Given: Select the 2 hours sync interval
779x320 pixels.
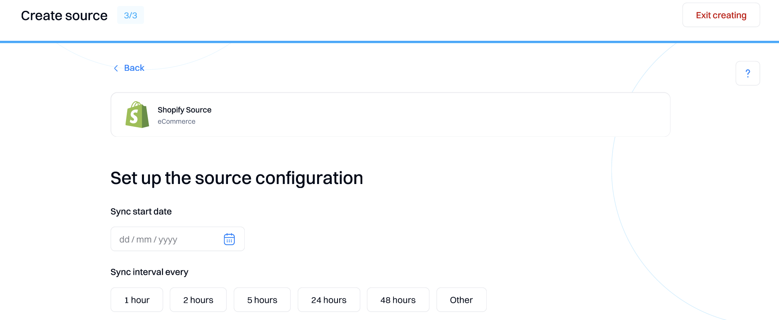Looking at the screenshot, I should click(198, 300).
